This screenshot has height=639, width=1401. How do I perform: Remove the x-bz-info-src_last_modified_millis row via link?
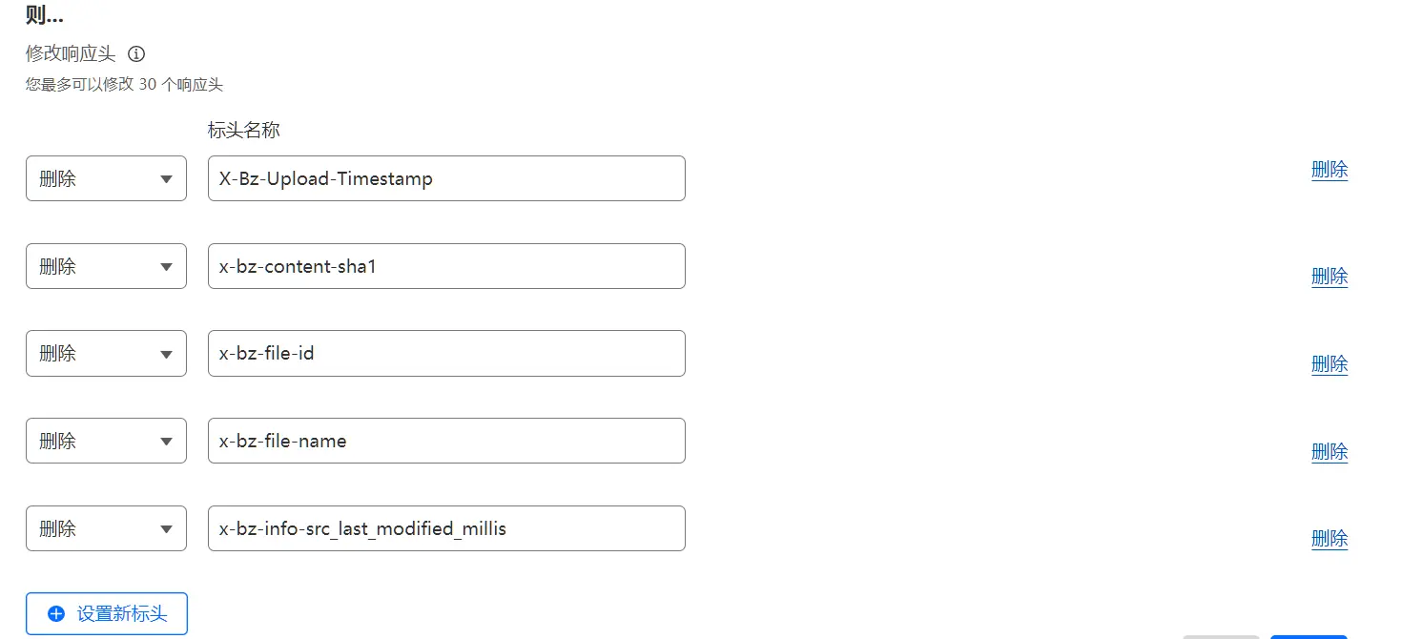[x=1329, y=539]
